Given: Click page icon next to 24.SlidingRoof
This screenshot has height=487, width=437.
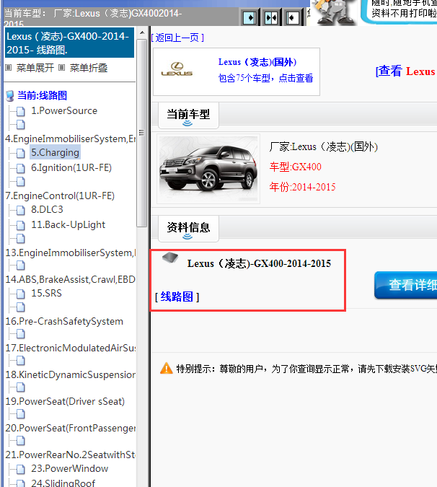Looking at the screenshot, I should click(20, 483).
